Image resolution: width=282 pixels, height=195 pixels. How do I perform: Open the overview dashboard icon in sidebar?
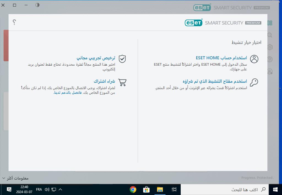pos(270,23)
